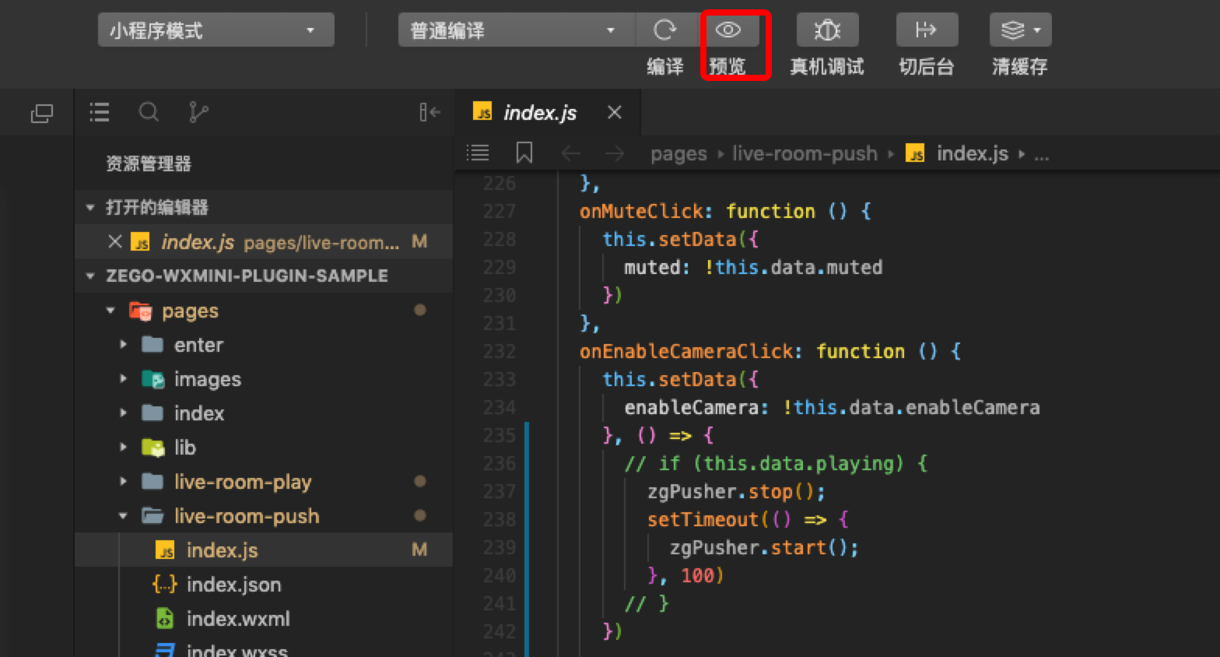Go forward with the right arrow
The width and height of the screenshot is (1220, 657).
tap(615, 153)
